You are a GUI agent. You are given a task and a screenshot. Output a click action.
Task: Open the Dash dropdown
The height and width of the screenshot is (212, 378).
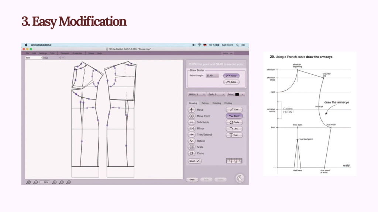tap(216, 94)
